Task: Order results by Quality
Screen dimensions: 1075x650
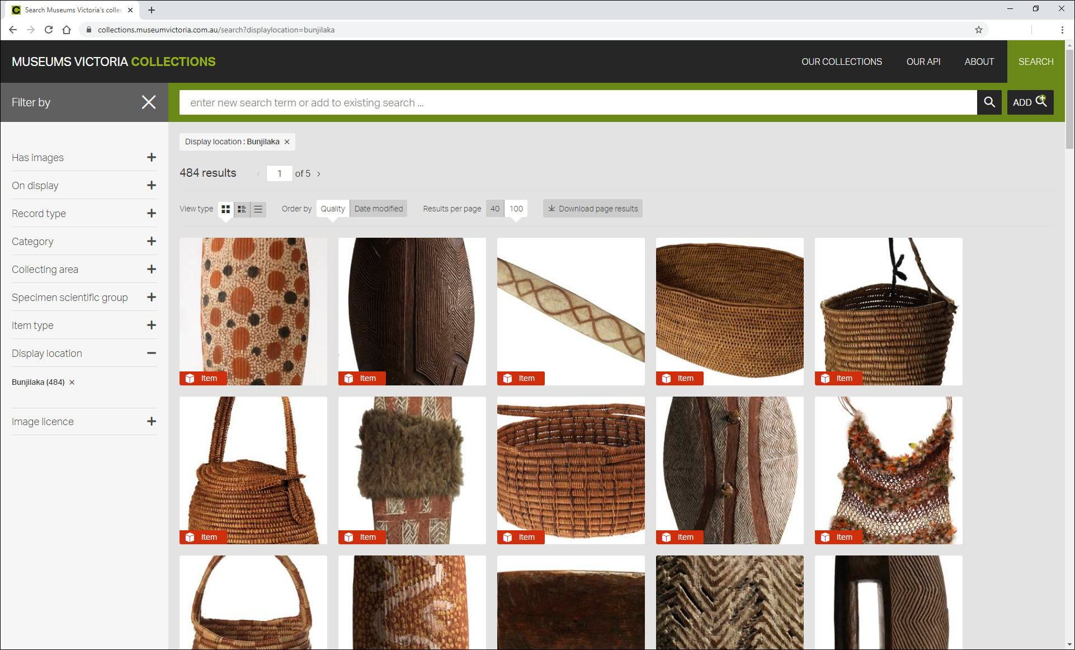Action: click(333, 209)
